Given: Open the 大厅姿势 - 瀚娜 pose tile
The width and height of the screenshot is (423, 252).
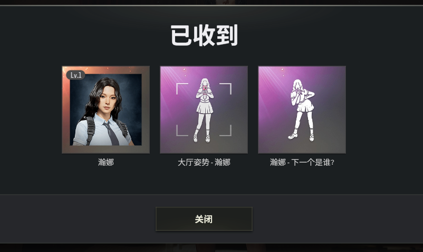Looking at the screenshot, I should (204, 109).
